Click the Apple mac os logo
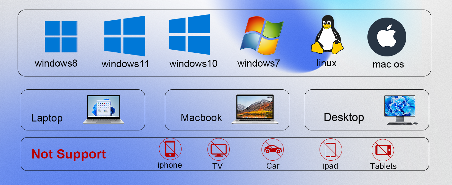 pyautogui.click(x=387, y=37)
